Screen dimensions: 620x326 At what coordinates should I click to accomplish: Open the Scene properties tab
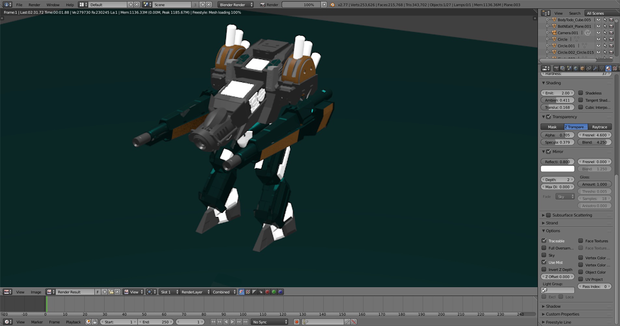coord(569,68)
